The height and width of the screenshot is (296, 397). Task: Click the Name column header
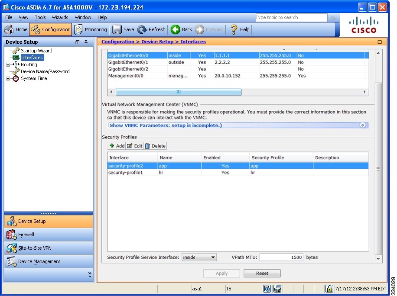tap(179, 158)
